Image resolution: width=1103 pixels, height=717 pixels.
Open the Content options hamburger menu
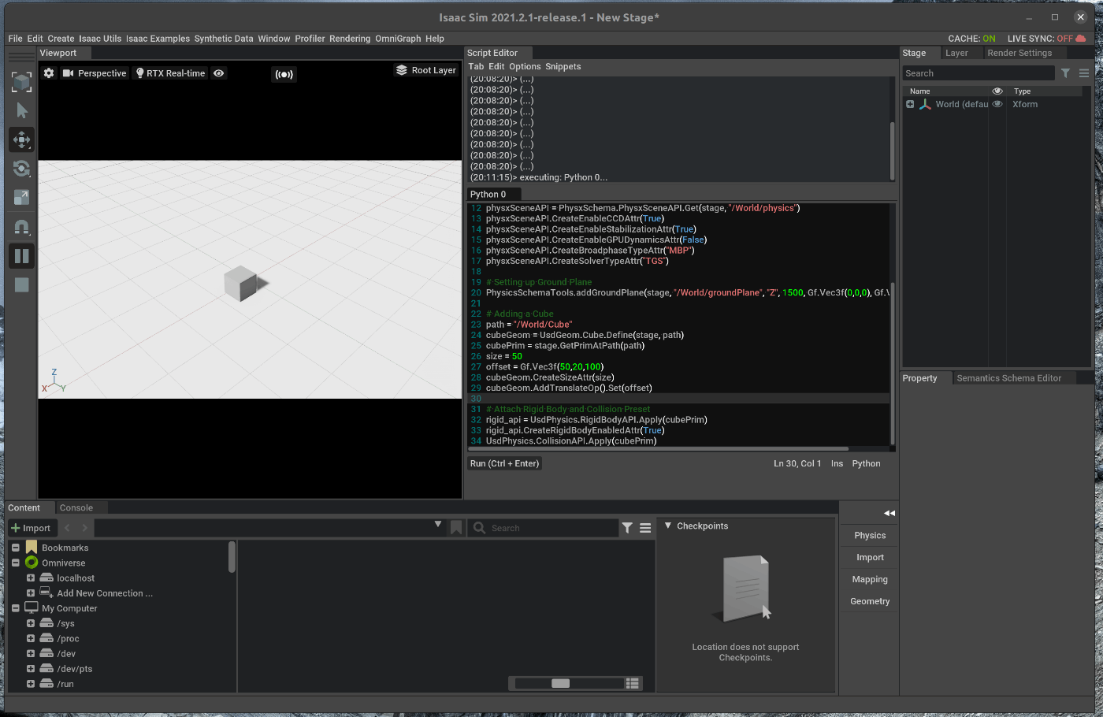pos(645,528)
